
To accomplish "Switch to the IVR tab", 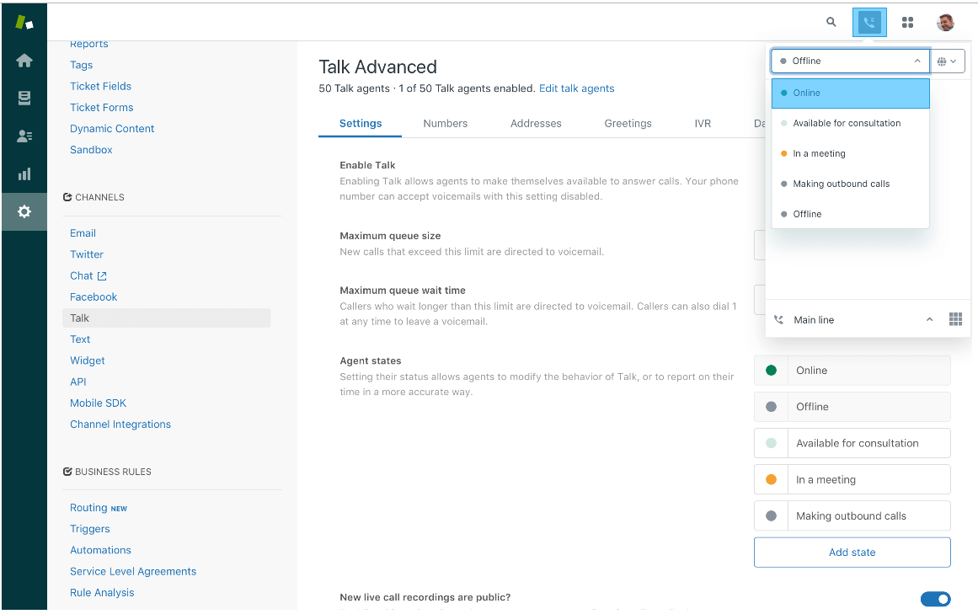I will coord(703,124).
